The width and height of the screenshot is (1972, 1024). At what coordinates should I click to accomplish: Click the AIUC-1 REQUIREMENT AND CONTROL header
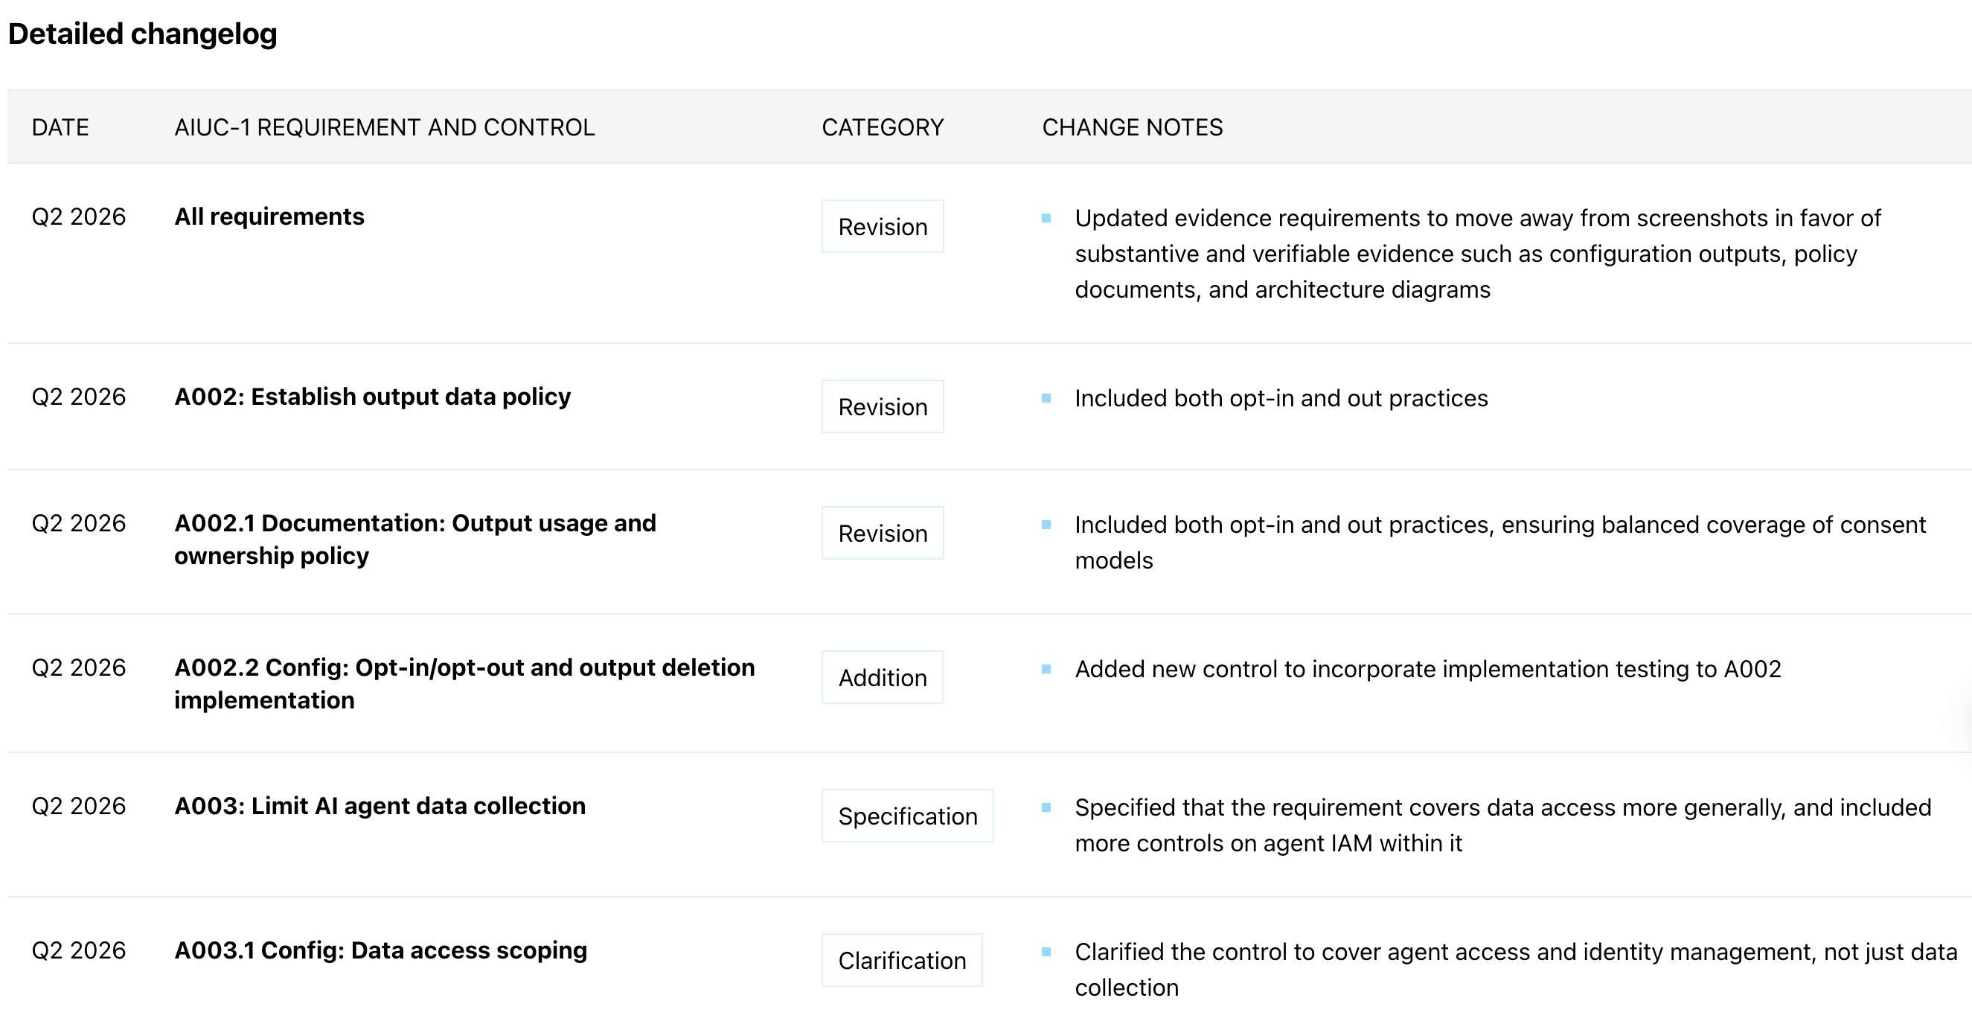point(384,127)
